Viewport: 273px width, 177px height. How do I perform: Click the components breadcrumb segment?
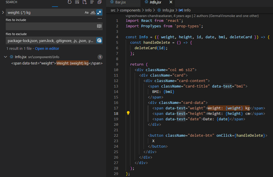click(130, 10)
